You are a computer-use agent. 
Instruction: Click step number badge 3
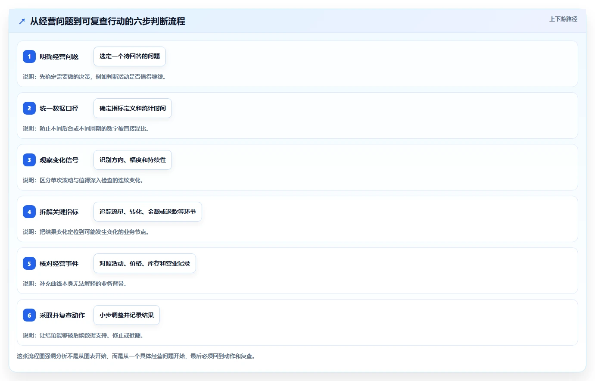click(29, 160)
